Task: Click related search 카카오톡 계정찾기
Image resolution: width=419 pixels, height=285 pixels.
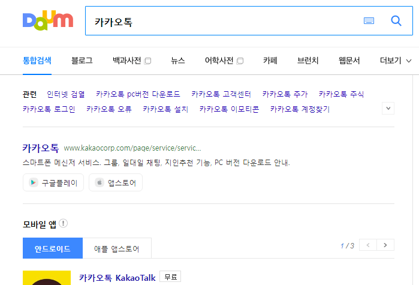Action: [x=300, y=109]
